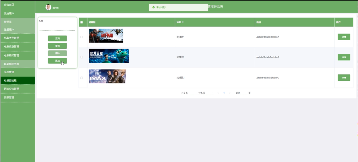Click the 查询 search button
Screen dimensions: 358x162
(x=57, y=38)
